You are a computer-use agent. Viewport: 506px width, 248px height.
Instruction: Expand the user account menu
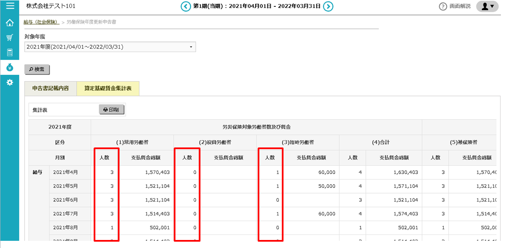[487, 6]
